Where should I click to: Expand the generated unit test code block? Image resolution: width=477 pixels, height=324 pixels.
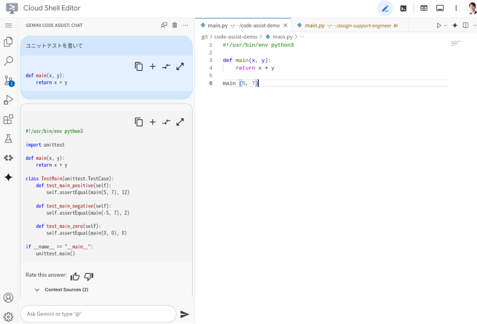point(180,122)
